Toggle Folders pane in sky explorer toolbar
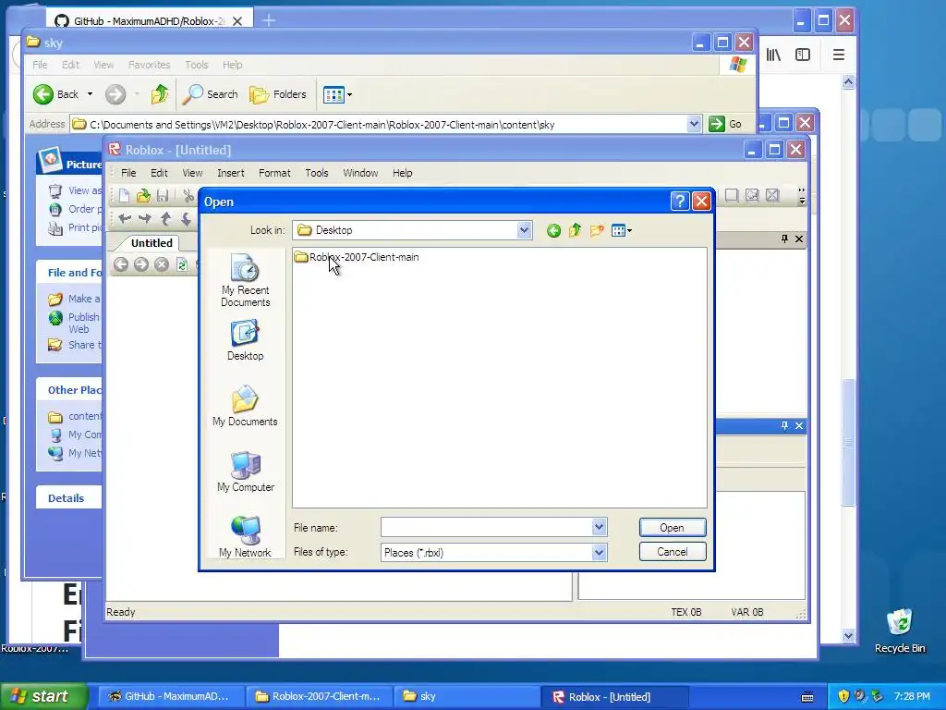Screen dimensions: 946x710 (278, 94)
